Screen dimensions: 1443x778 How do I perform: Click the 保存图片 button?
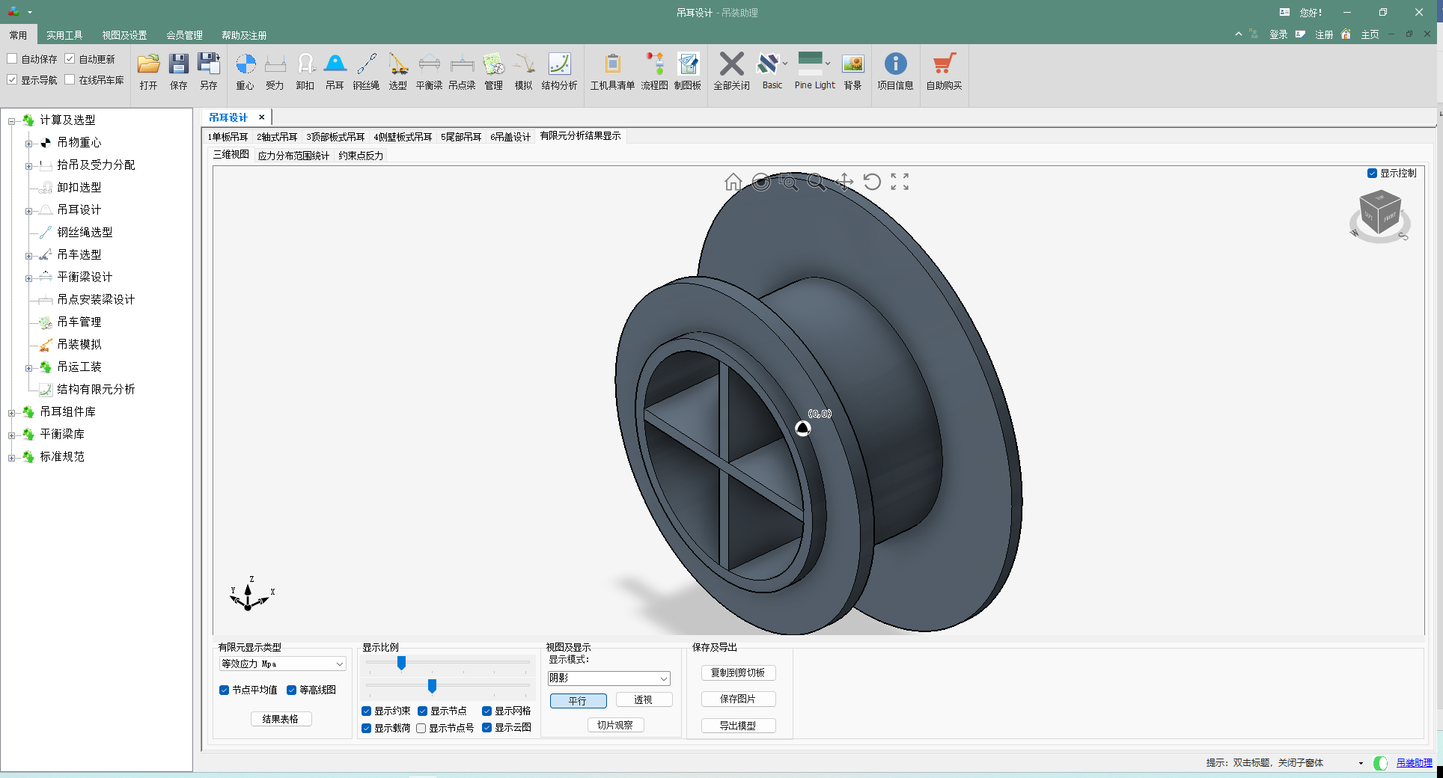click(x=738, y=699)
